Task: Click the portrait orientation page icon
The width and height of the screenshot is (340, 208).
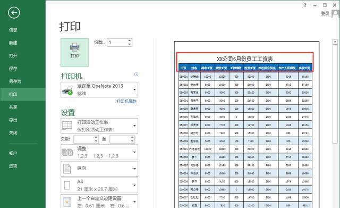Action: tap(67, 169)
